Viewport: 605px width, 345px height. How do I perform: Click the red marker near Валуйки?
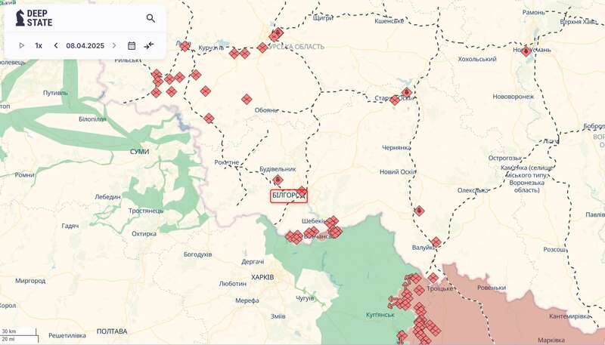pyautogui.click(x=436, y=242)
